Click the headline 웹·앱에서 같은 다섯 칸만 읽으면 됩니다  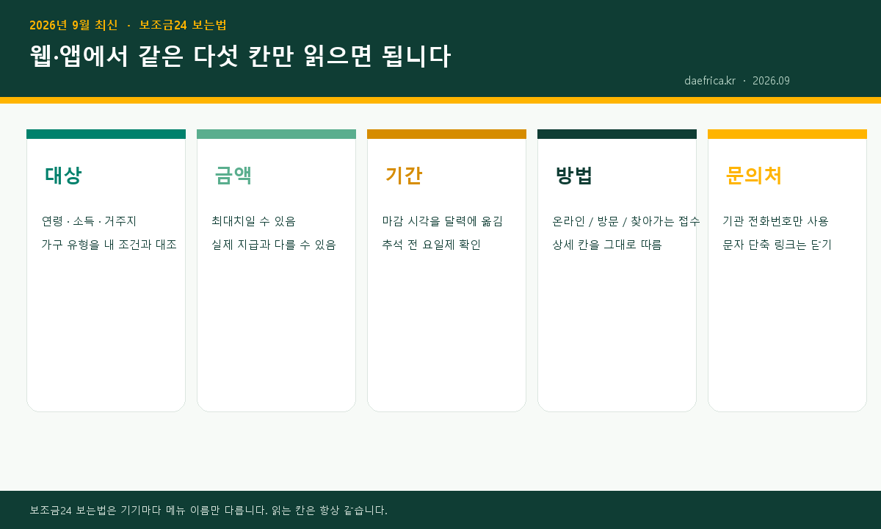click(240, 57)
